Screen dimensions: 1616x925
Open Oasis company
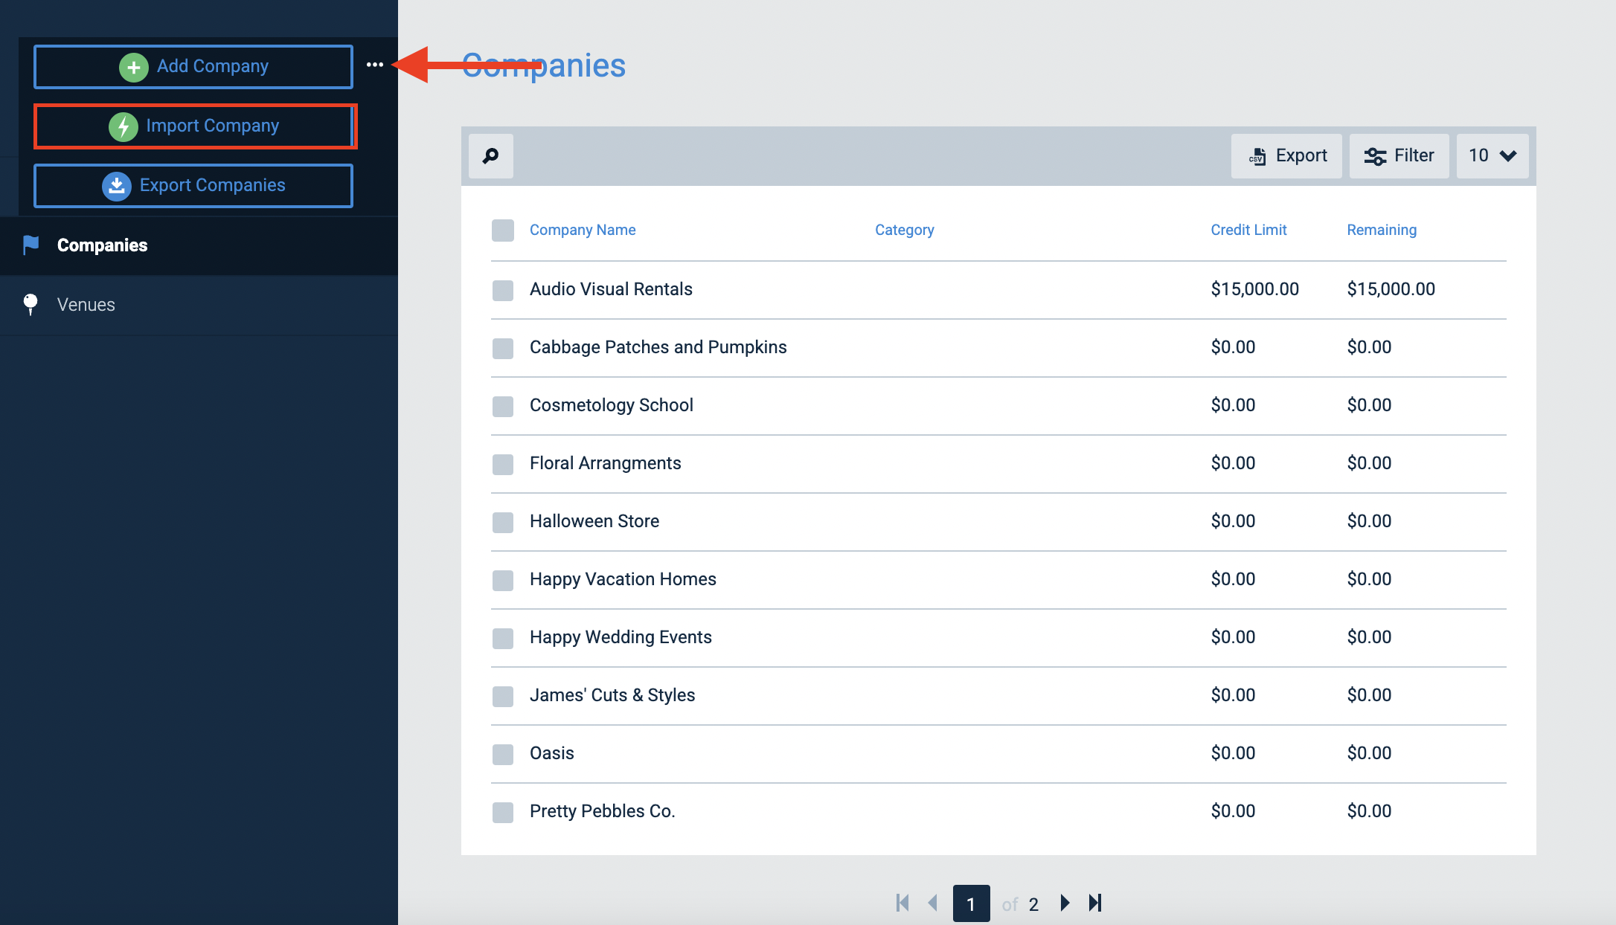(552, 753)
